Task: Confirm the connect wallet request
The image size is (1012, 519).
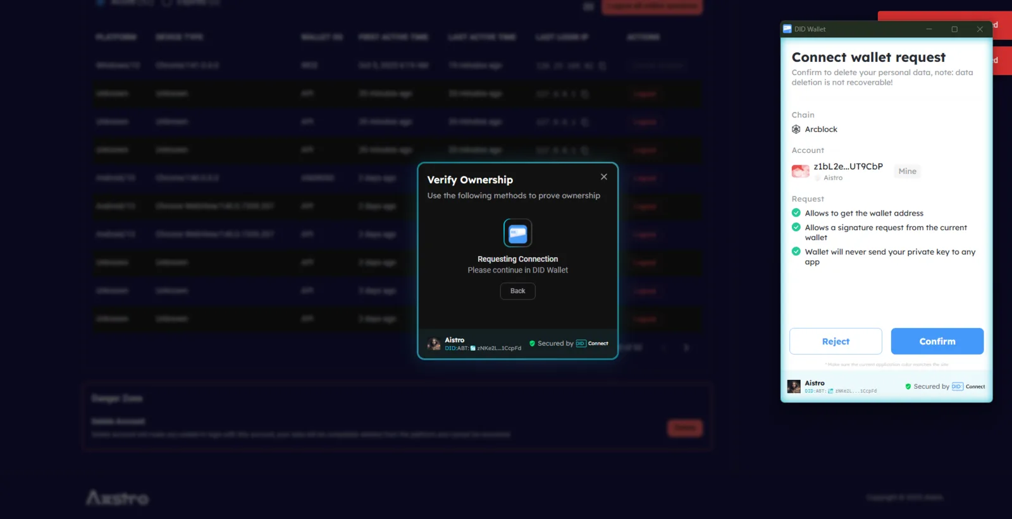Action: coord(937,341)
